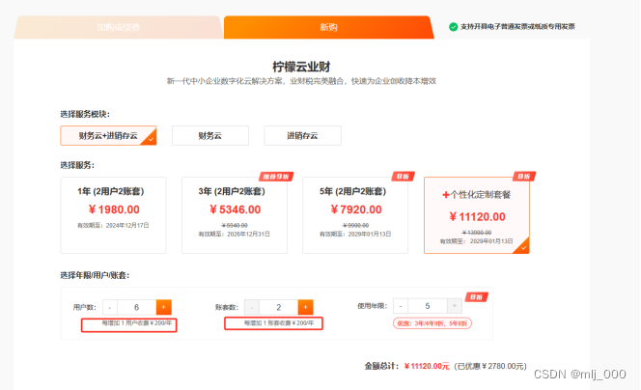Choose the 财务云 service module
The height and width of the screenshot is (390, 641).
[x=210, y=136]
